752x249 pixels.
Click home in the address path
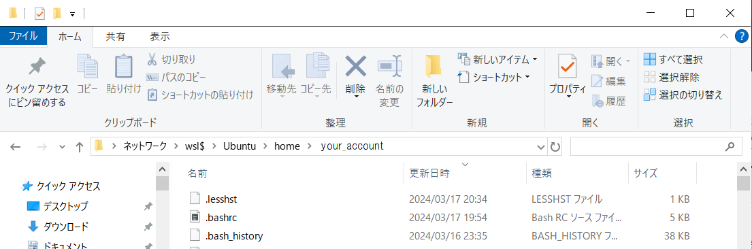(x=287, y=146)
